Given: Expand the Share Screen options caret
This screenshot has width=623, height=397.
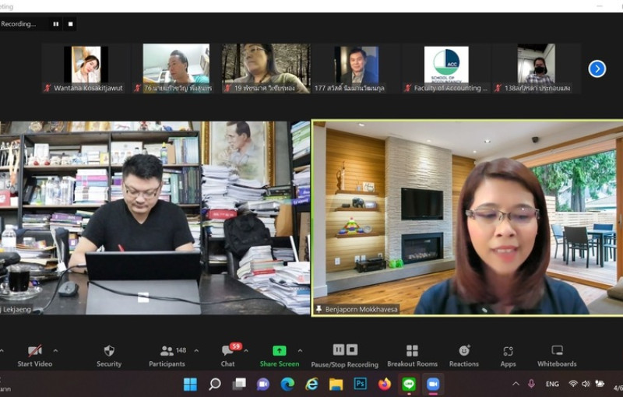Looking at the screenshot, I should [x=300, y=350].
